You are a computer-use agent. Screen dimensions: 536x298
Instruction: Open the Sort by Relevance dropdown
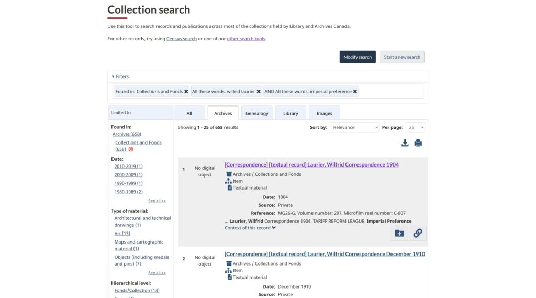pyautogui.click(x=354, y=127)
